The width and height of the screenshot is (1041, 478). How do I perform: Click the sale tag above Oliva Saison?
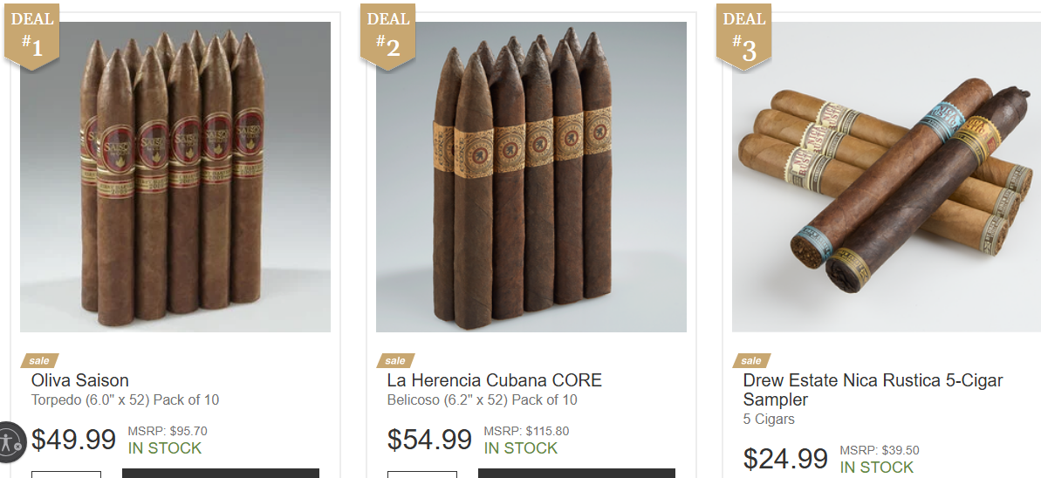point(39,360)
